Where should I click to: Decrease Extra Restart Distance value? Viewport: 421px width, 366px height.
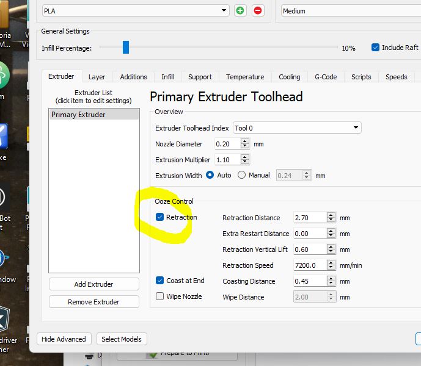coord(331,236)
